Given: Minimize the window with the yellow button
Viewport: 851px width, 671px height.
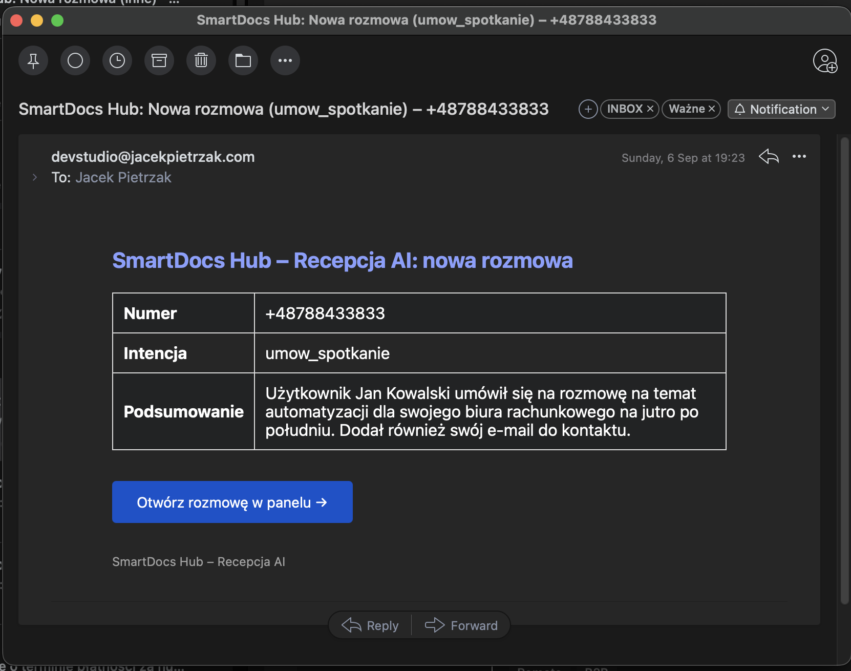Looking at the screenshot, I should click(x=37, y=20).
